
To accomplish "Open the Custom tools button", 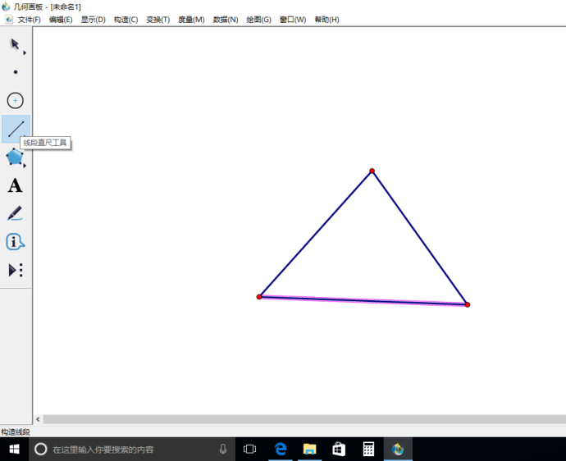I will [15, 270].
